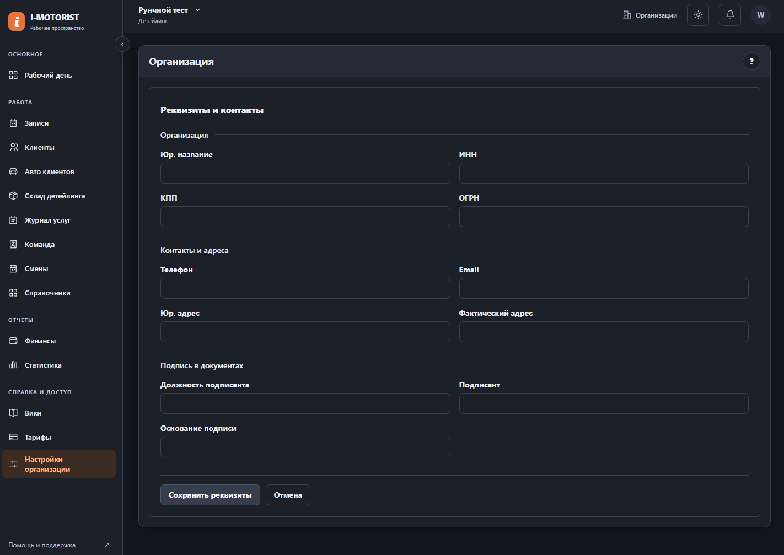This screenshot has width=784, height=555.
Task: Click the Вики book icon
Action: point(13,413)
